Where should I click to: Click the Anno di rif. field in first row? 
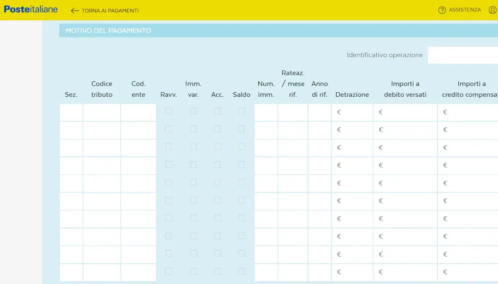[x=320, y=112]
